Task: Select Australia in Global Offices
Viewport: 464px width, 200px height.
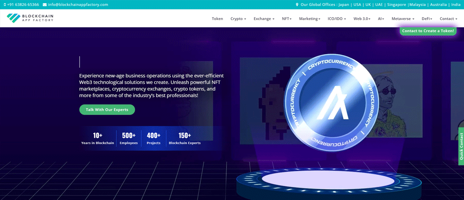Action: pyautogui.click(x=439, y=5)
